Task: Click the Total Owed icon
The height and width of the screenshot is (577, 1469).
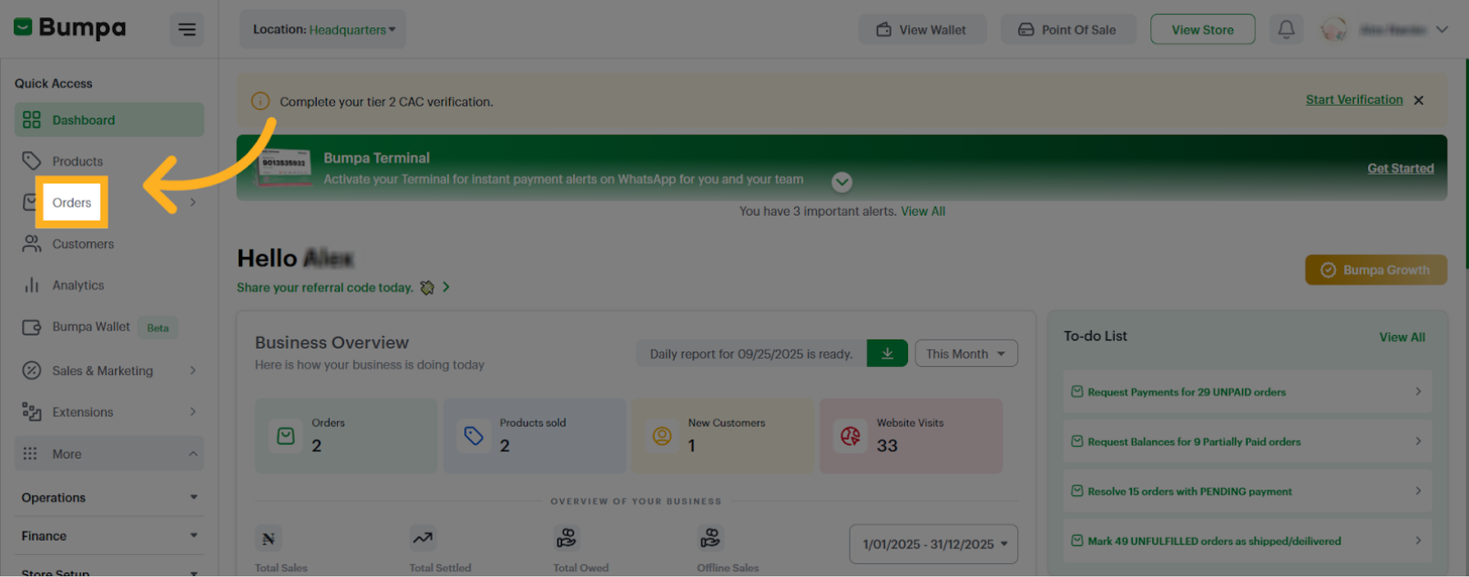Action: [x=566, y=538]
